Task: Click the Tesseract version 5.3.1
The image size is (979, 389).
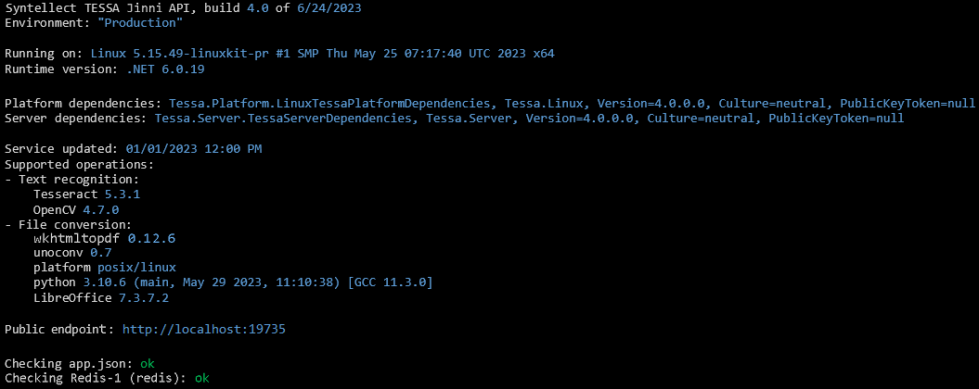Action: [122, 194]
